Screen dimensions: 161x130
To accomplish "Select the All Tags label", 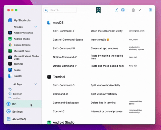I will [x=17, y=84].
